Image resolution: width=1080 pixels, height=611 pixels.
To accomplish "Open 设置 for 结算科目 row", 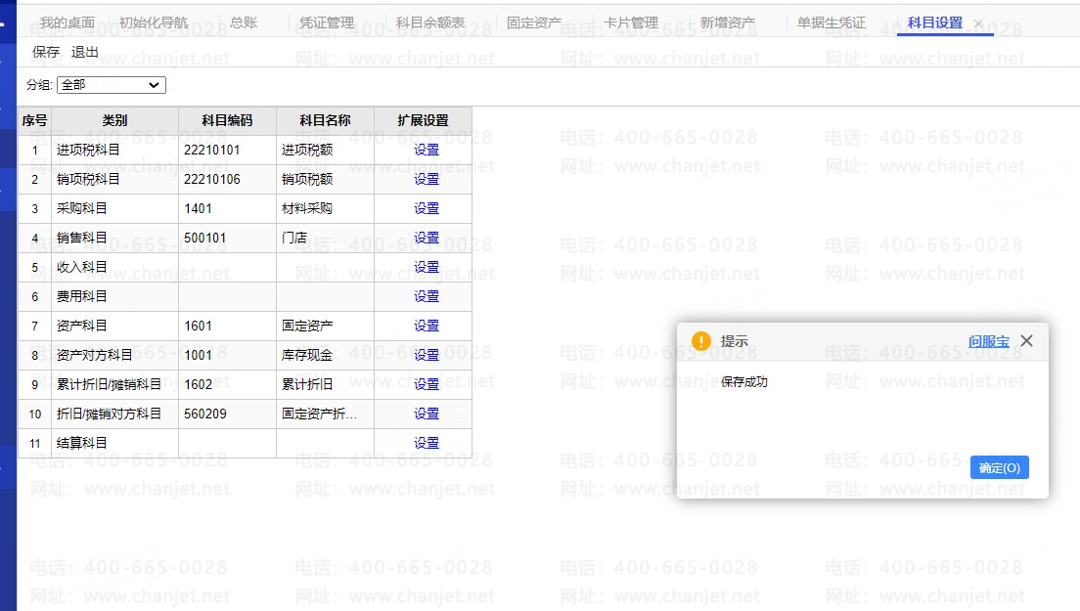I will [427, 443].
